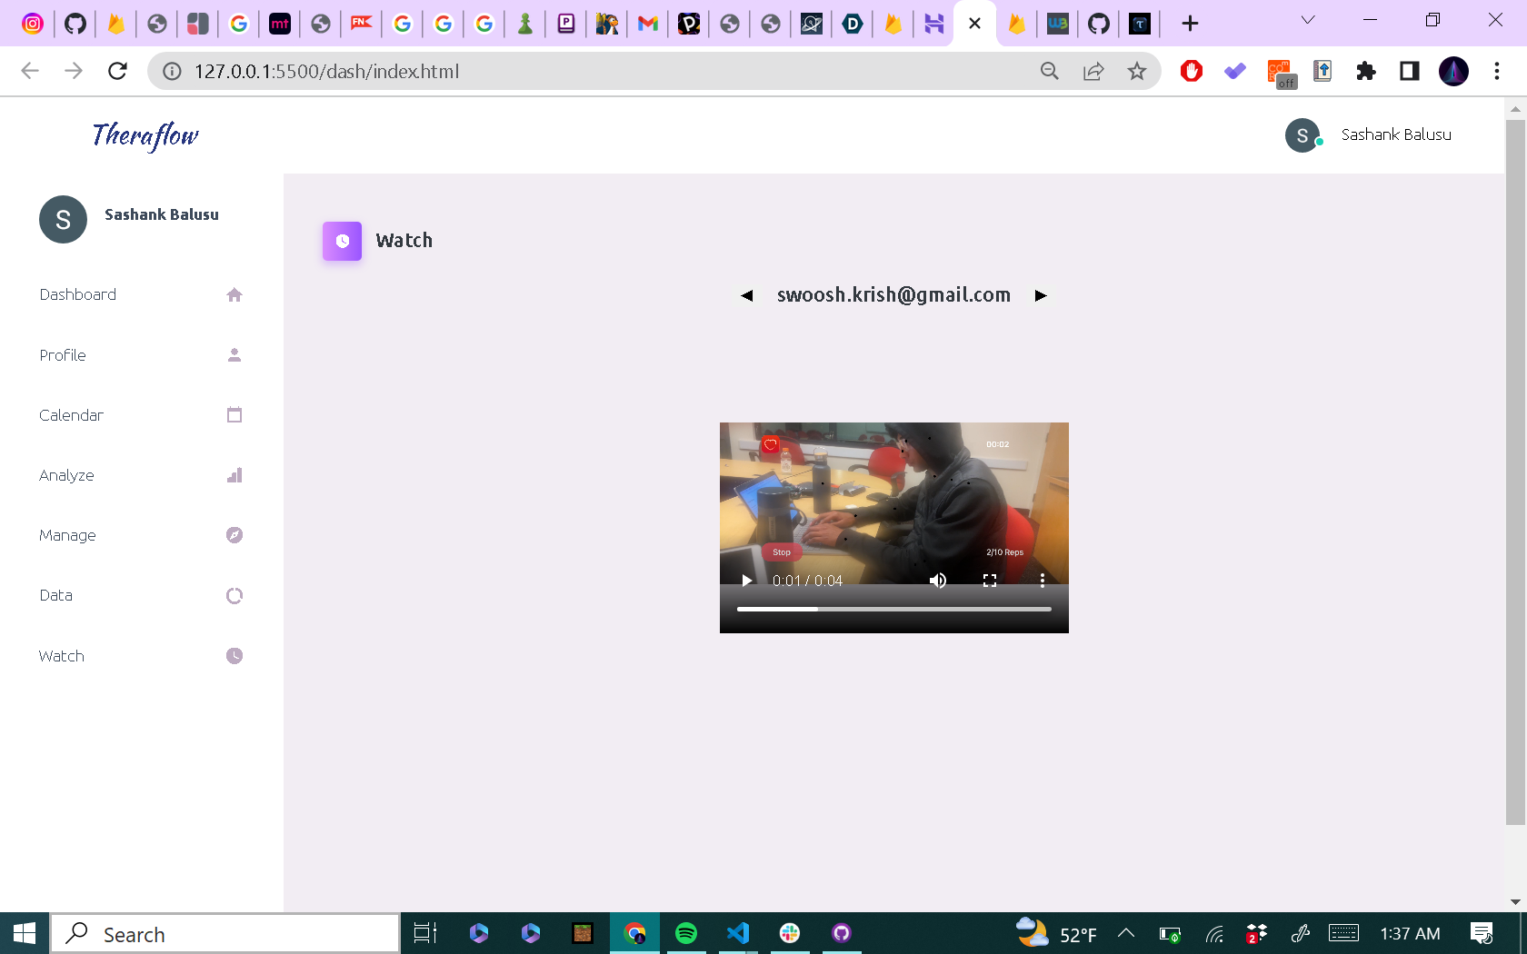Click the page vertical scrollbar
This screenshot has width=1527, height=954.
(1515, 472)
